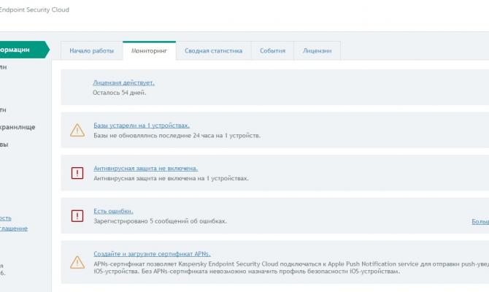Switch to the 'Начало работы' tab

[x=91, y=51]
